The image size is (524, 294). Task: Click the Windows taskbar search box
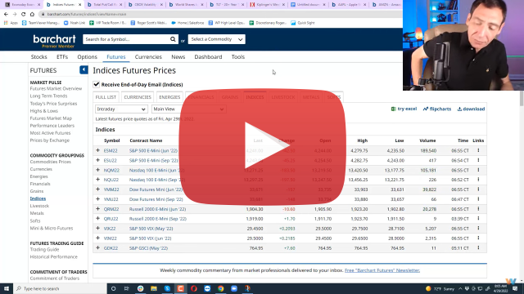[60, 288]
